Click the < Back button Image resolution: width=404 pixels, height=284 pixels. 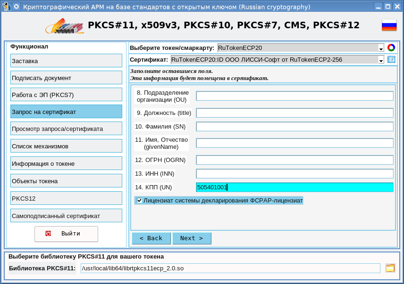(151, 238)
